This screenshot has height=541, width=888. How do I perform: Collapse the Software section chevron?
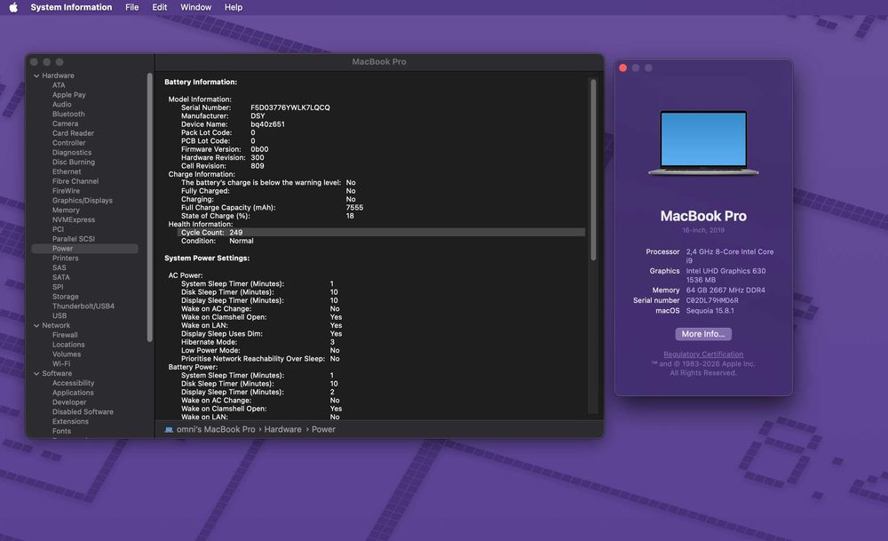pos(36,374)
